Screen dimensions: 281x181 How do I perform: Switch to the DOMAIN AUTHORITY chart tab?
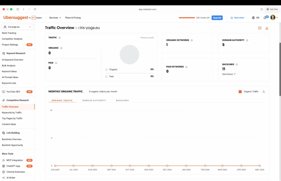[x=94, y=100]
